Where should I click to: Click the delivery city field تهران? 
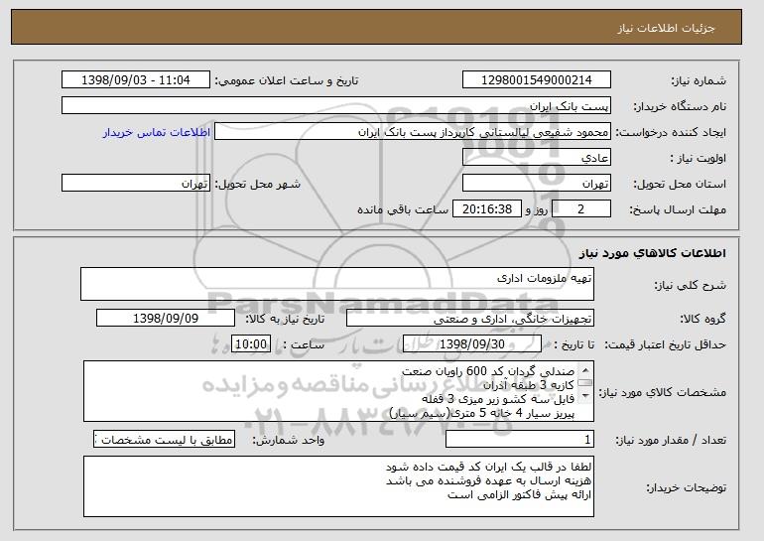[x=136, y=184]
